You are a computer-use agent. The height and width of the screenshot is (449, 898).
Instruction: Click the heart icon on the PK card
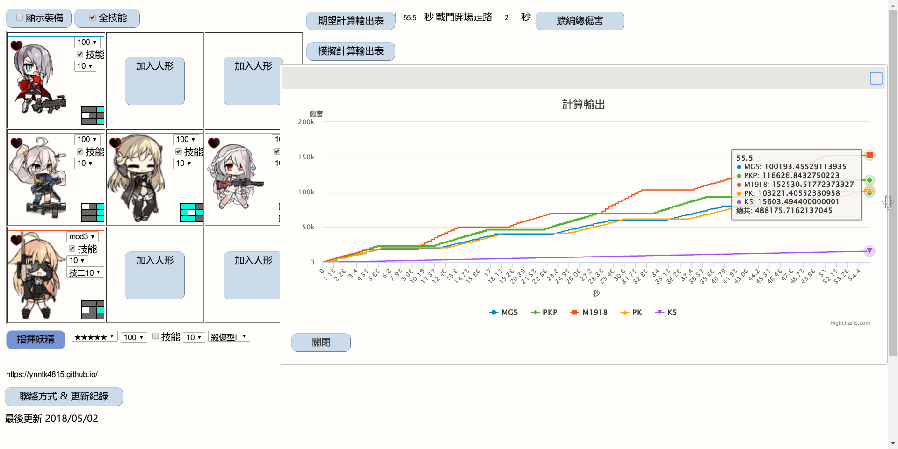click(214, 143)
